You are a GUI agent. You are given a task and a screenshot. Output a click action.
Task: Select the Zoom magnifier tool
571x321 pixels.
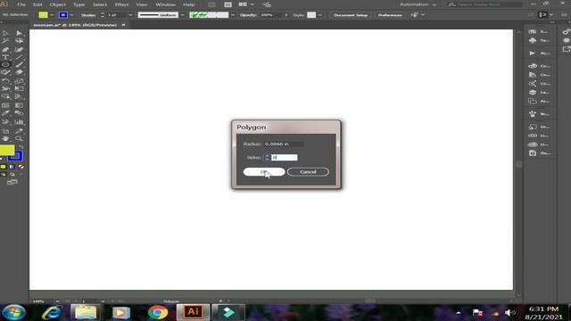(19, 139)
